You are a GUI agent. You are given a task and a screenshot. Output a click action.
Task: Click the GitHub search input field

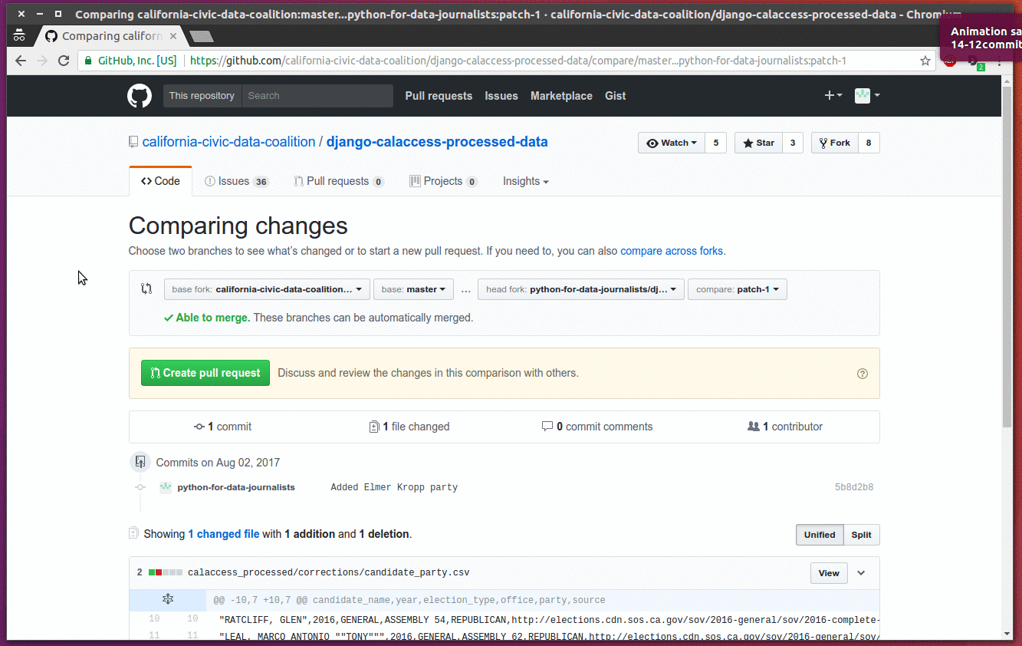[x=317, y=96]
